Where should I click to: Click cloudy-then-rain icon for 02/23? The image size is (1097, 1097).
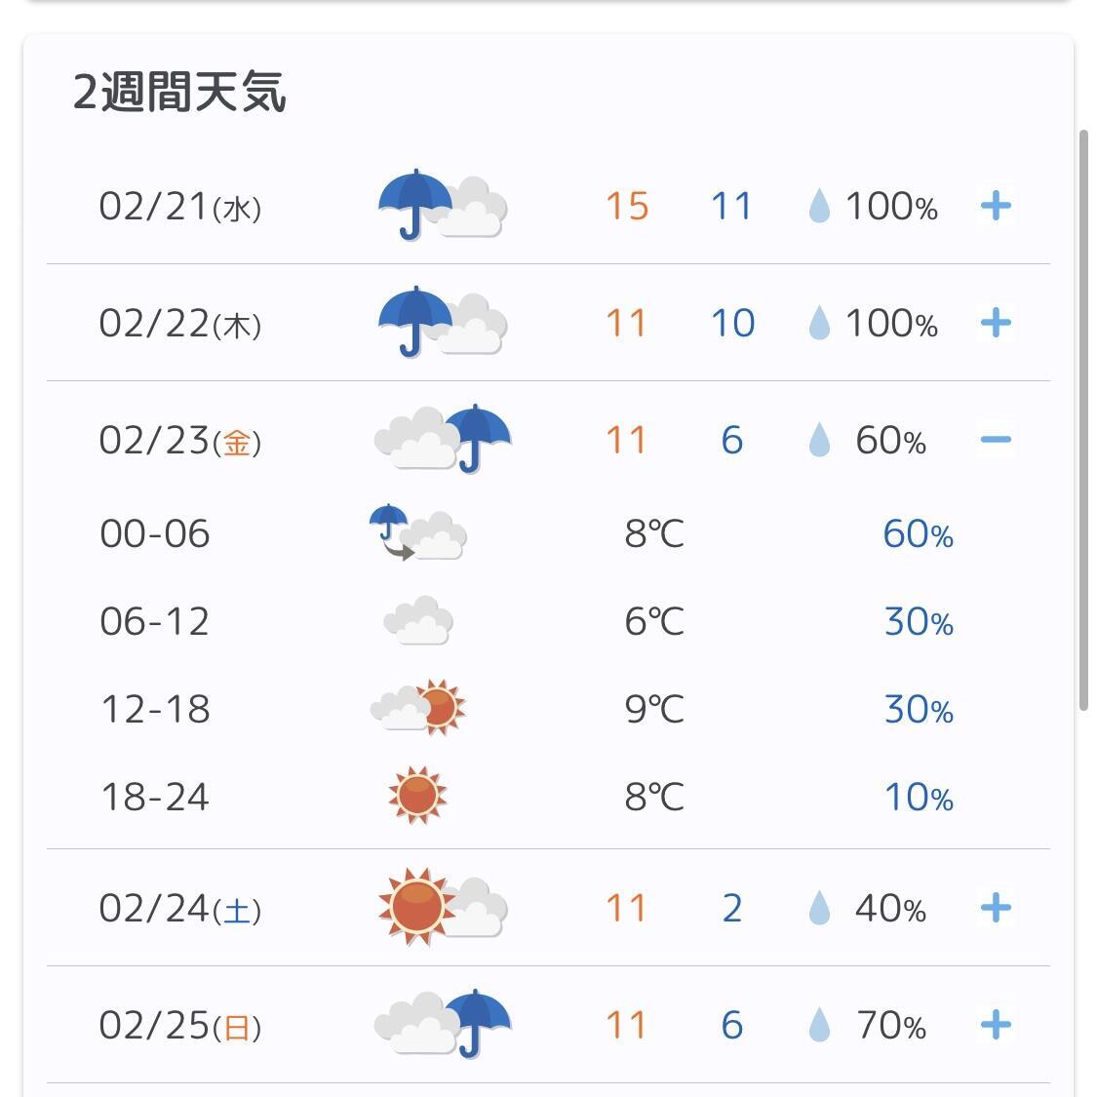coord(443,440)
